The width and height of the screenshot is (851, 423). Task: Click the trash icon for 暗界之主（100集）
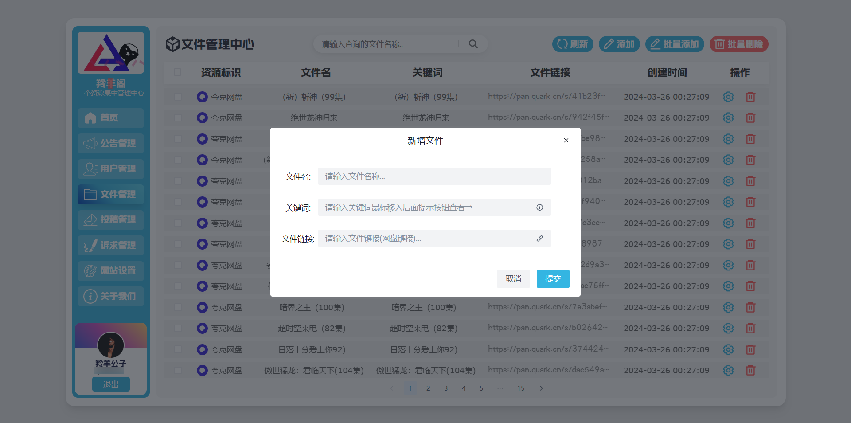pos(750,307)
